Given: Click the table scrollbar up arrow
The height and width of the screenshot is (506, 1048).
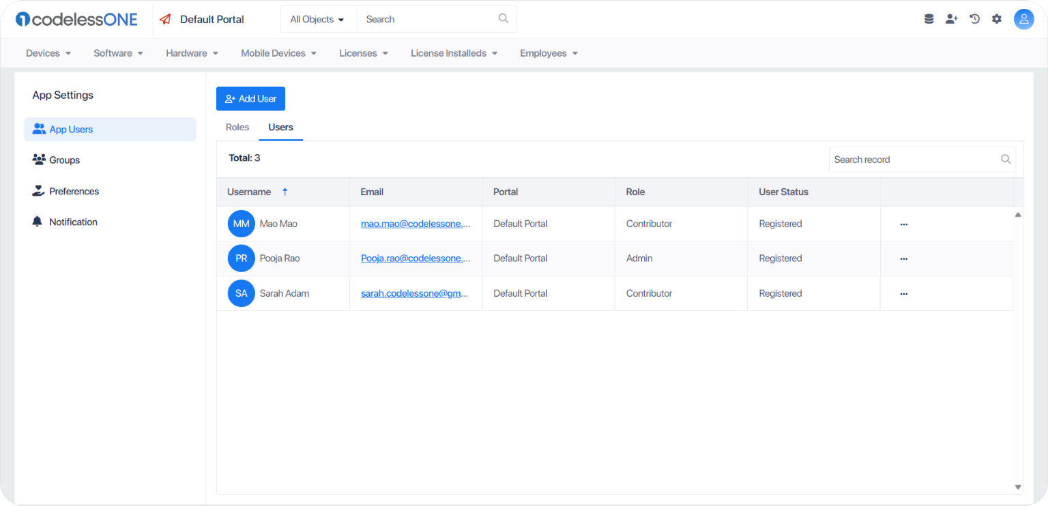Looking at the screenshot, I should click(x=1018, y=214).
